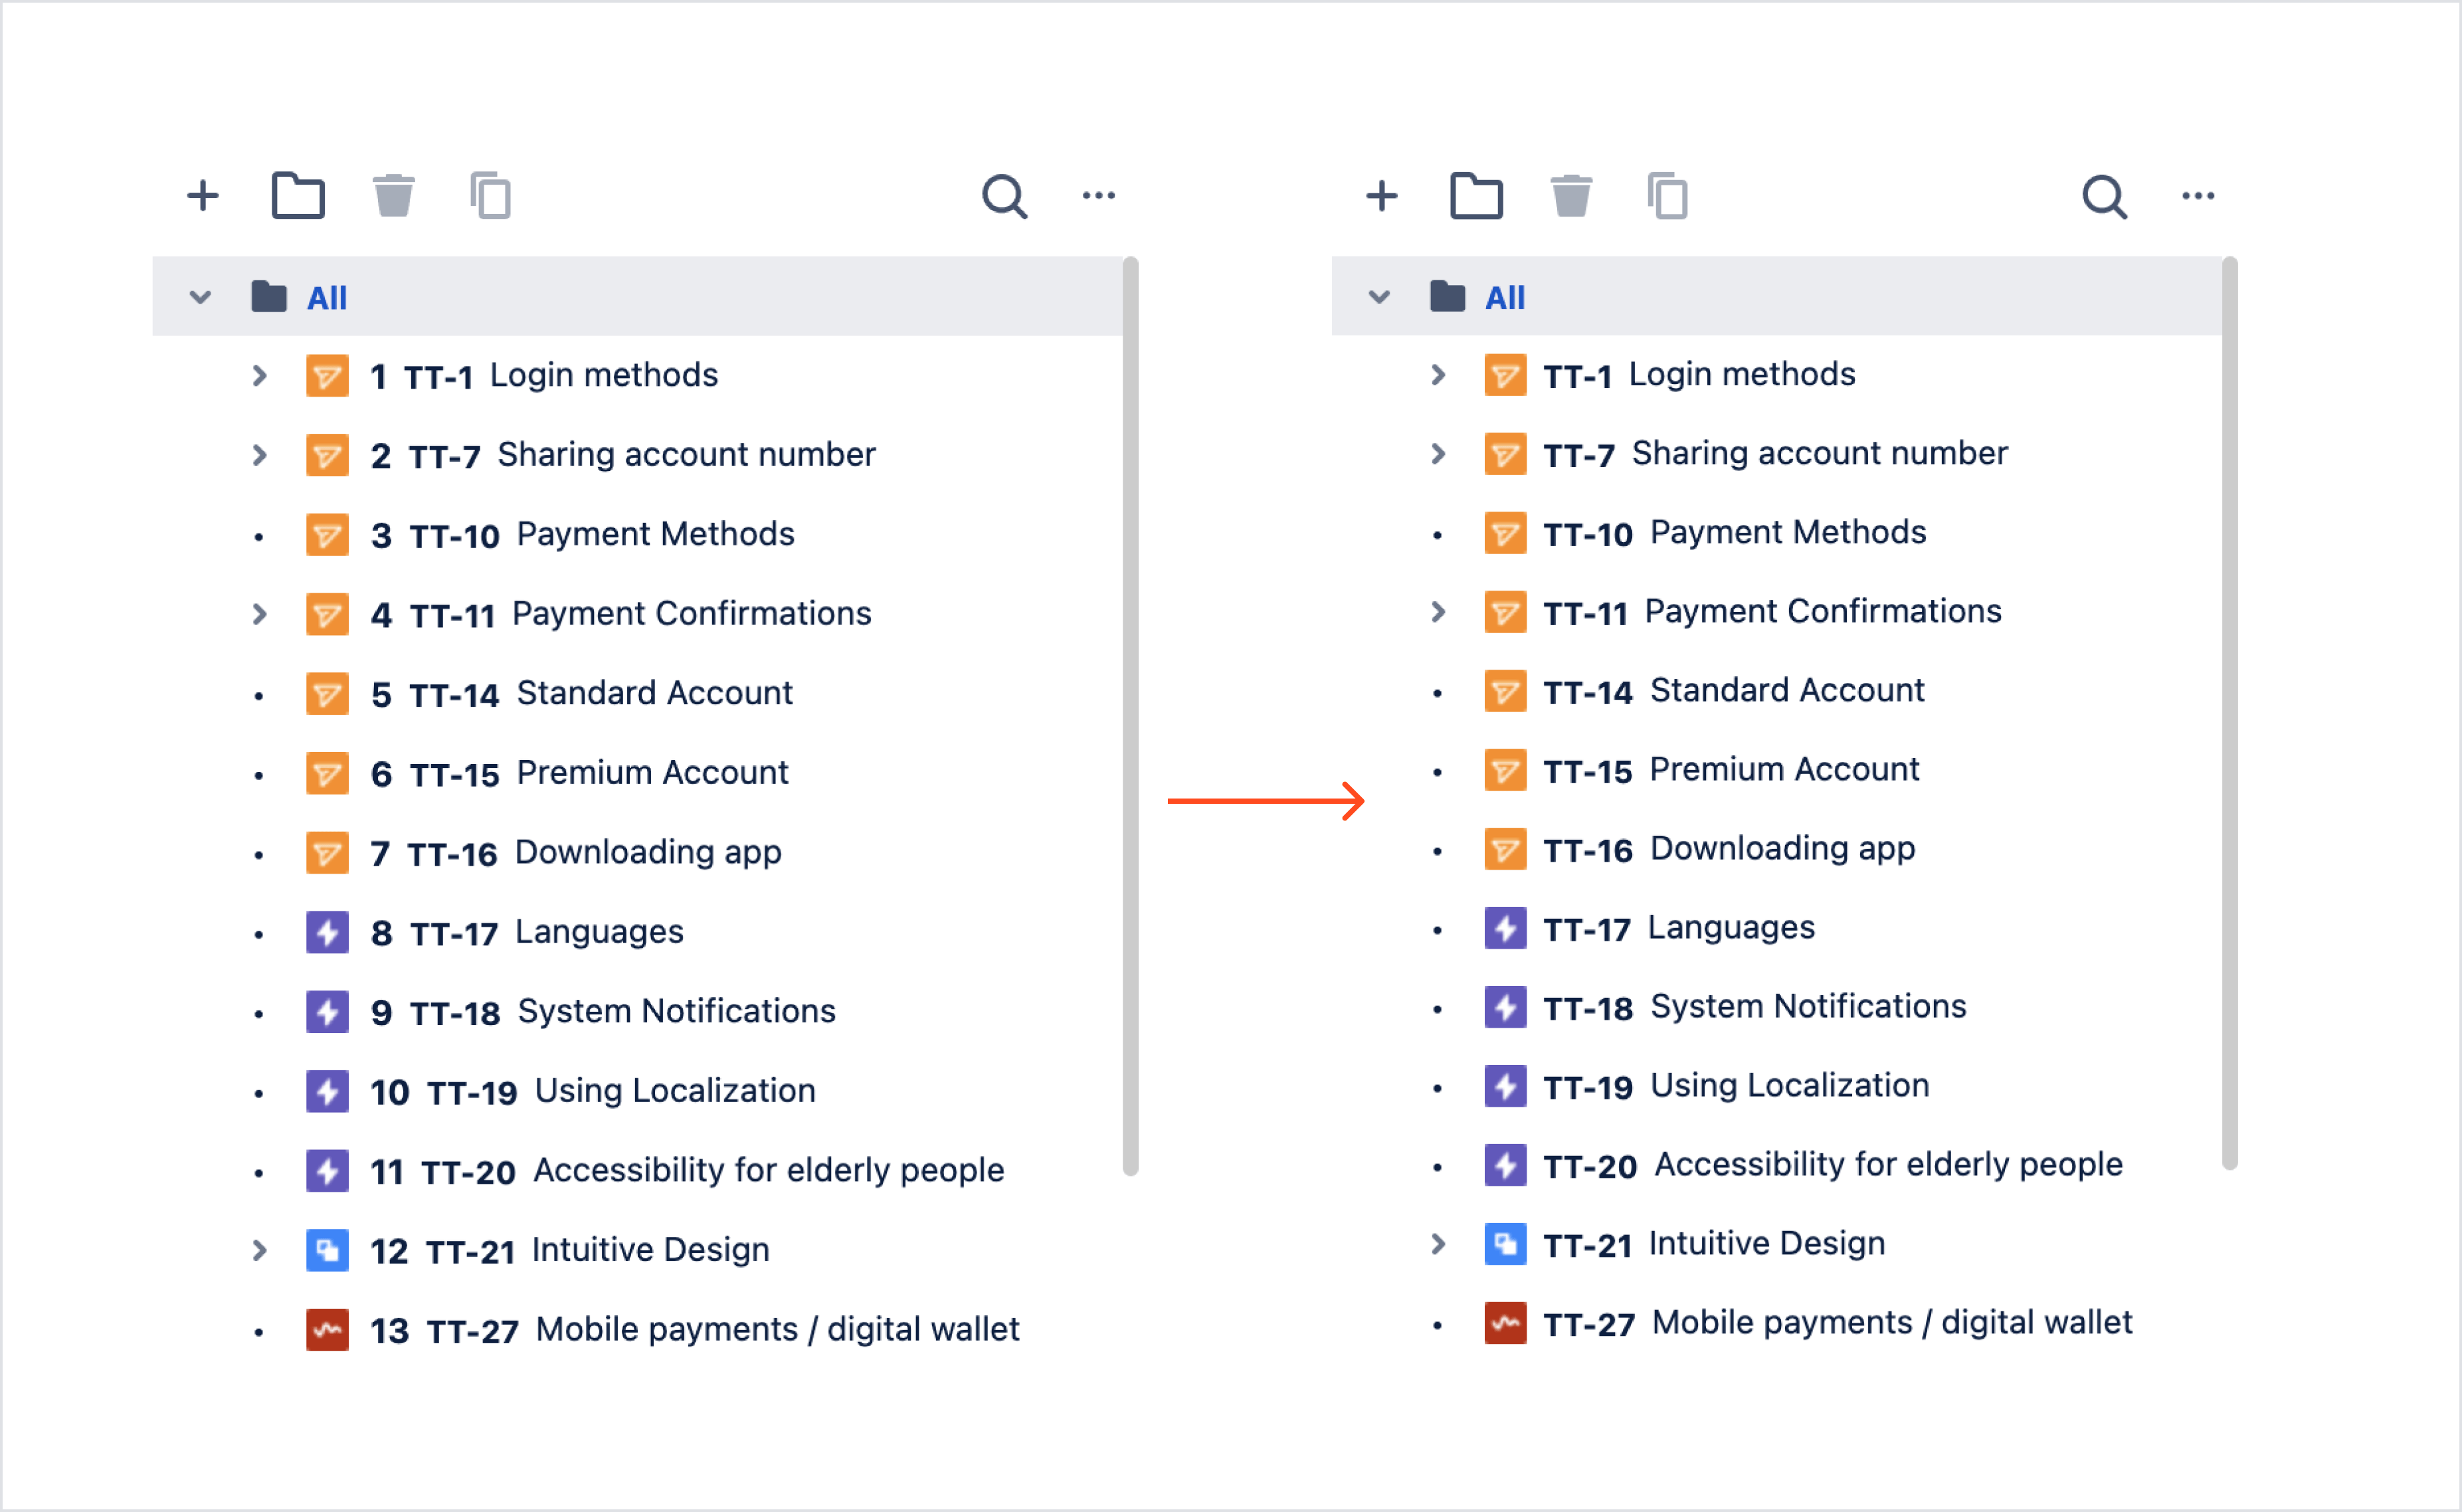This screenshot has height=1512, width=2462.
Task: Collapse the All folder in the right panel
Action: coord(1379,297)
